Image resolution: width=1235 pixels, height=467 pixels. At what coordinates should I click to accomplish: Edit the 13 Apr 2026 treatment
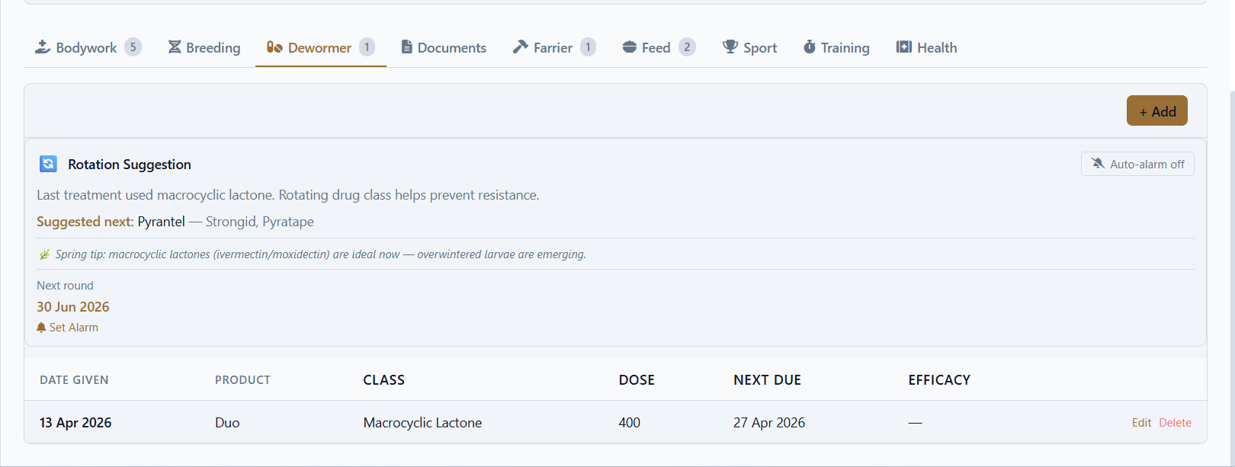click(x=1141, y=423)
